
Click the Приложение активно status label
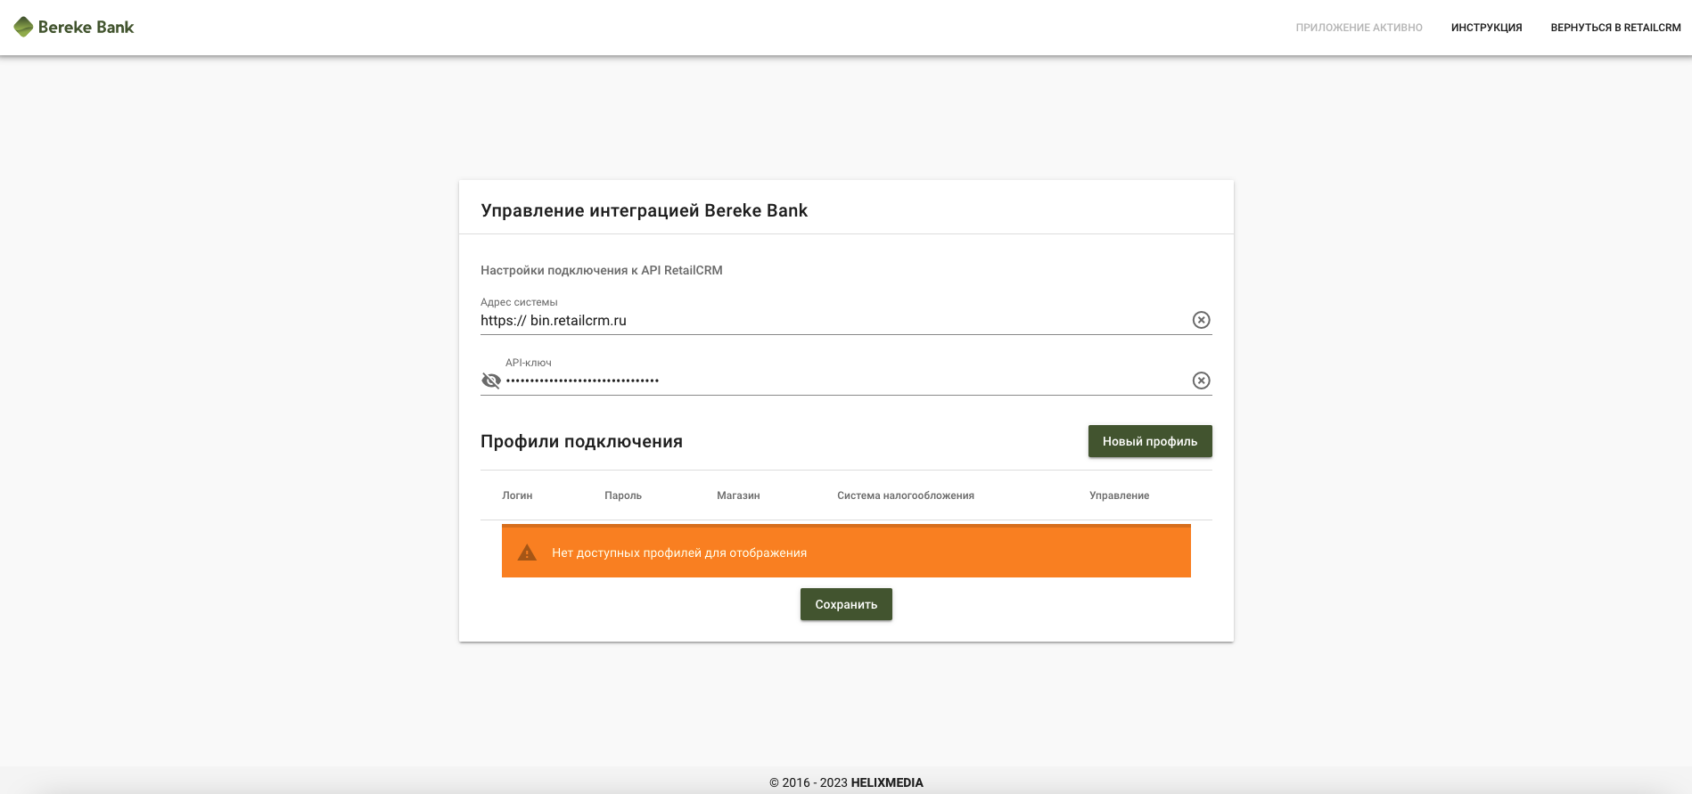(1359, 28)
